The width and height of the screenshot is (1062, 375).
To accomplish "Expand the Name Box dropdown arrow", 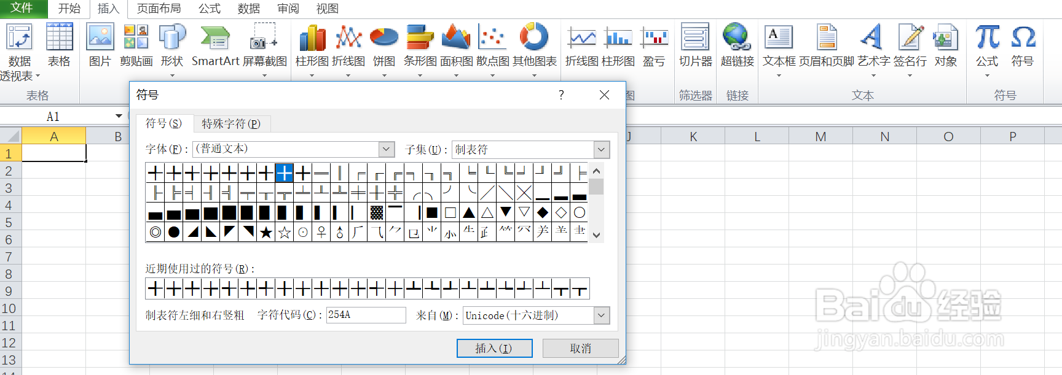I will tap(119, 116).
